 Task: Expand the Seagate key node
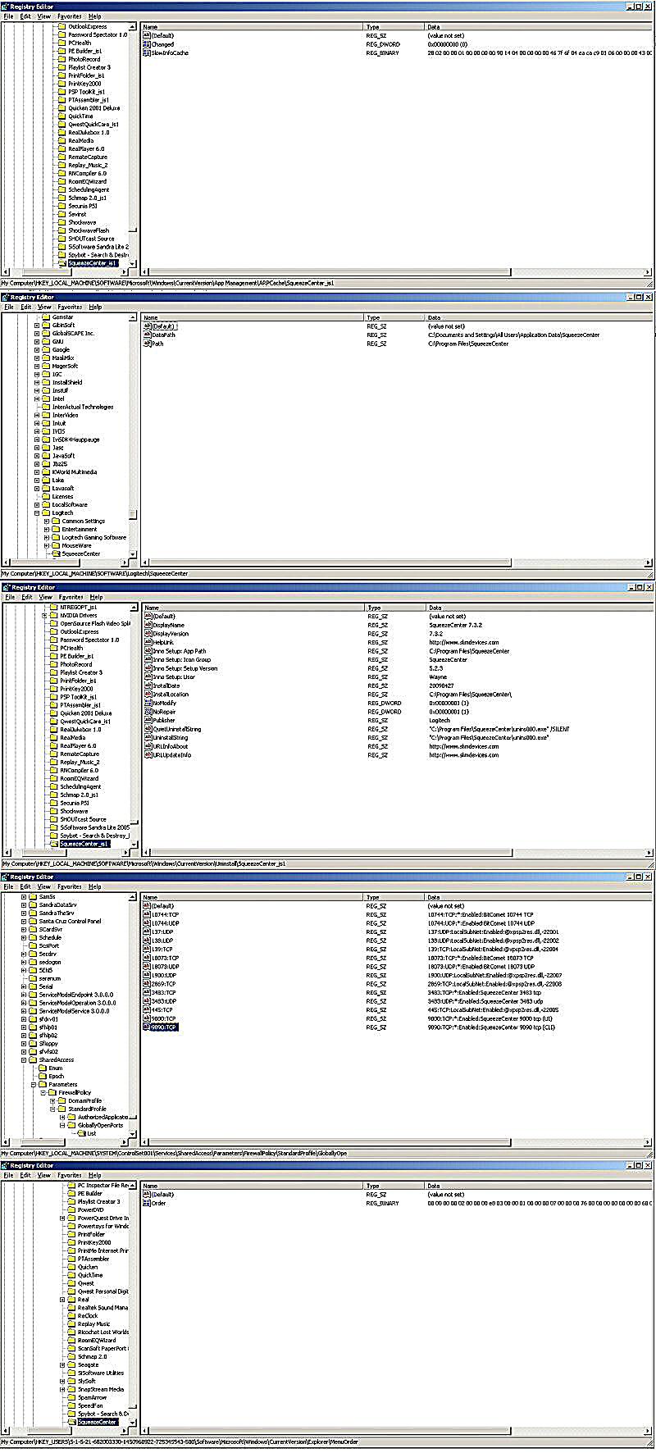click(x=62, y=1364)
